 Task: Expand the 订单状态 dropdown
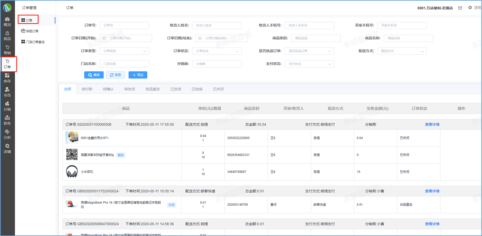pos(217,51)
